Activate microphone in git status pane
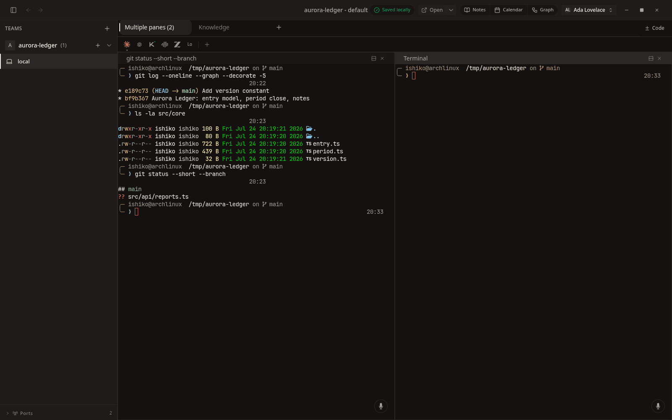The height and width of the screenshot is (420, 672). pos(381,406)
